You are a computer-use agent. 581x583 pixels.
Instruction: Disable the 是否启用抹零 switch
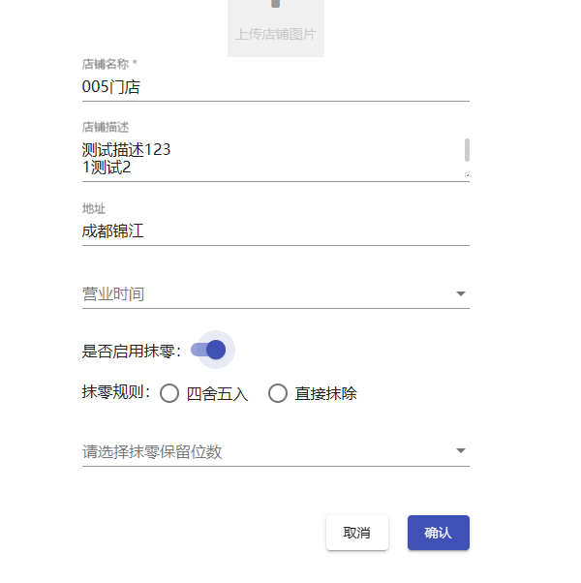(209, 350)
